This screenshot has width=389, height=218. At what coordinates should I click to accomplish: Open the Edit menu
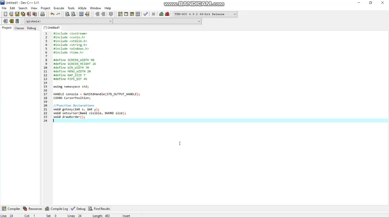click(x=12, y=8)
